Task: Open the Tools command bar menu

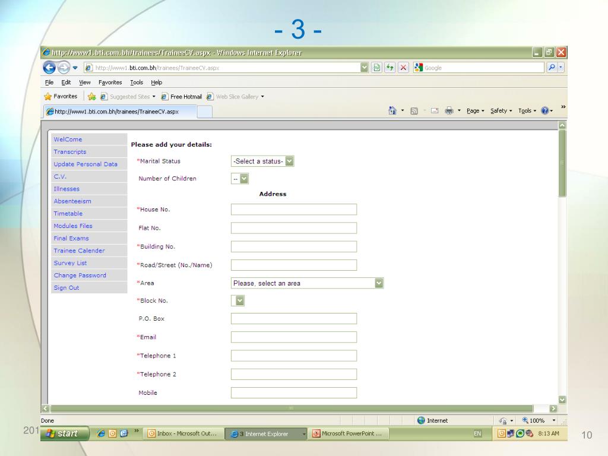Action: pos(527,111)
